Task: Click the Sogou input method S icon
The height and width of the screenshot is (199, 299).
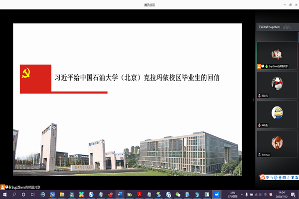Action: 262,177
